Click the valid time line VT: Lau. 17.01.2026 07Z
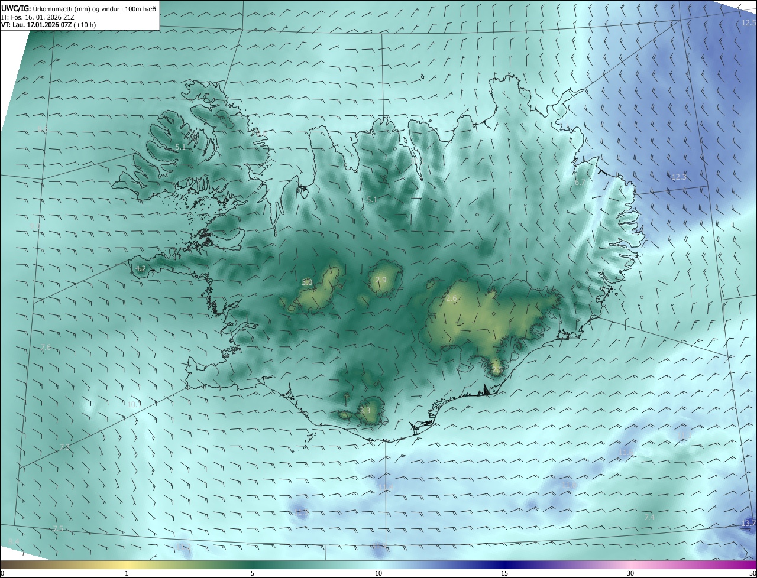Screen dimensions: 757x578 (48, 25)
